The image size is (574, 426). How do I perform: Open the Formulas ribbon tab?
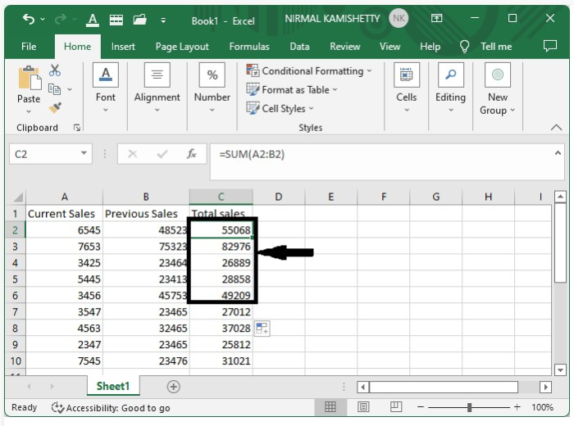[249, 47]
